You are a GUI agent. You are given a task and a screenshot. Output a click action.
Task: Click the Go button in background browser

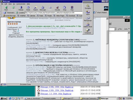coord(120,29)
